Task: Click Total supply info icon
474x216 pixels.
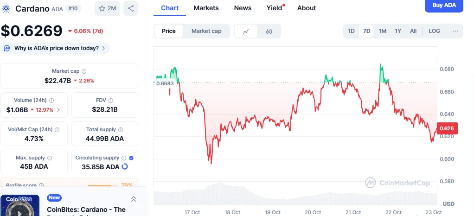Action: point(121,130)
